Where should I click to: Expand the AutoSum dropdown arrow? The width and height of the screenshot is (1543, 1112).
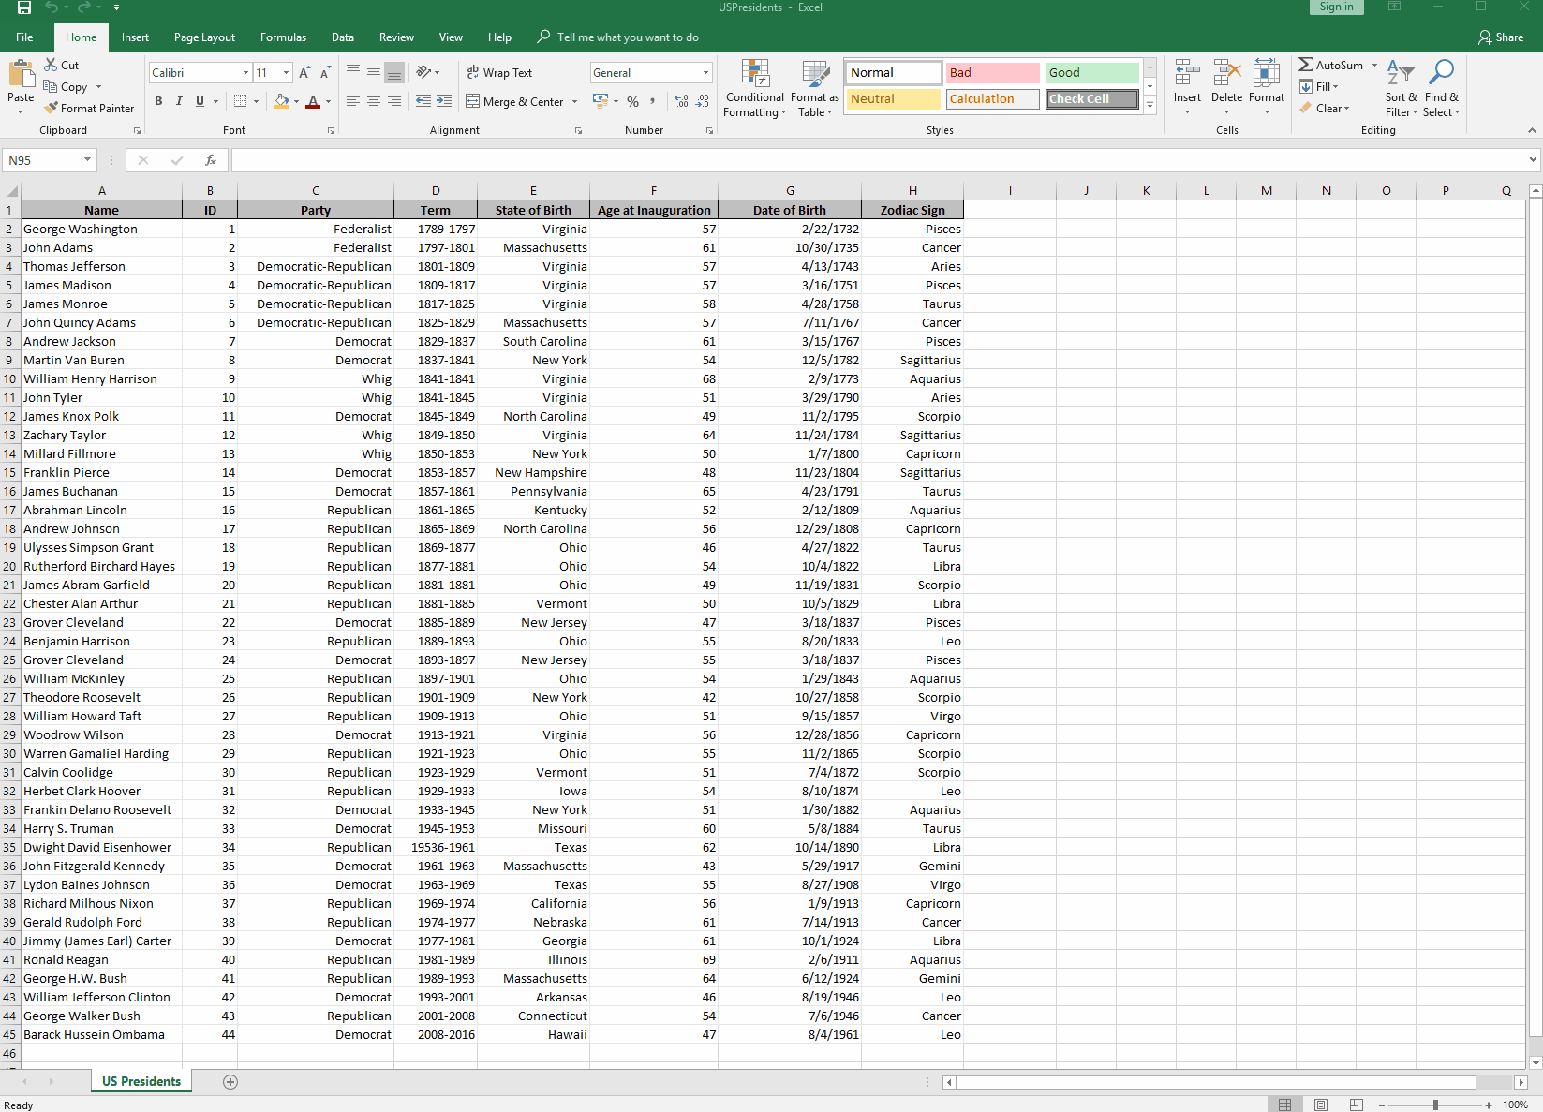(1374, 65)
